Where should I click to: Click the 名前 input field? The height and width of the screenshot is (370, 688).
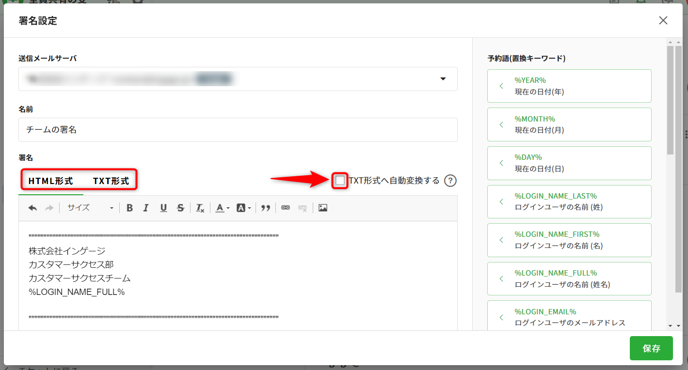[x=238, y=130]
